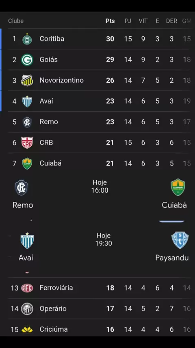Select the Novorizontino tiger crest
The width and height of the screenshot is (195, 348).
point(27,80)
